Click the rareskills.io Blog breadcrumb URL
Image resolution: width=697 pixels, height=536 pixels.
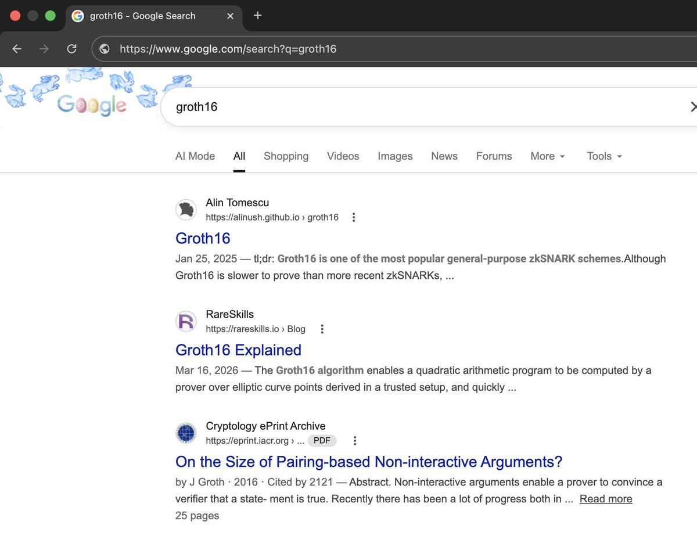(x=256, y=329)
